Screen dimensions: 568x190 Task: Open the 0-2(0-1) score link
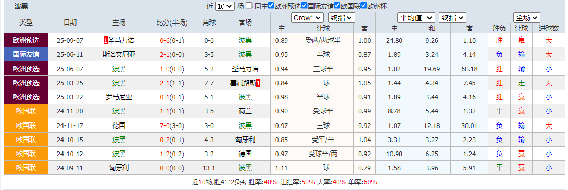[x=172, y=140]
